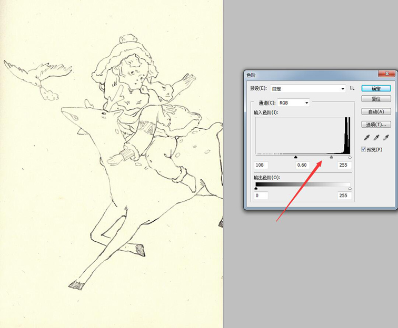This screenshot has width=398, height=328.
Task: Grab the gray midtone input slider
Action: [332, 157]
